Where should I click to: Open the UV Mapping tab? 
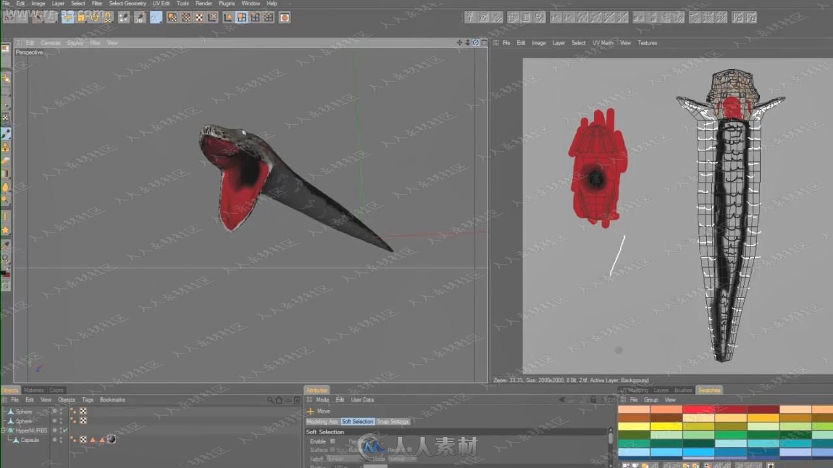[634, 390]
